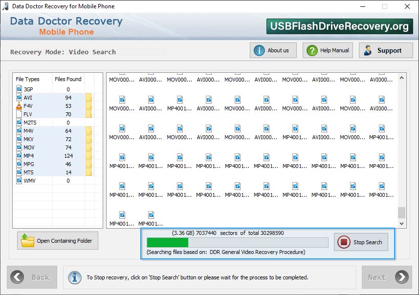Click the file grid scrollbar down arrow
This screenshot has width=419, height=295.
401,224
